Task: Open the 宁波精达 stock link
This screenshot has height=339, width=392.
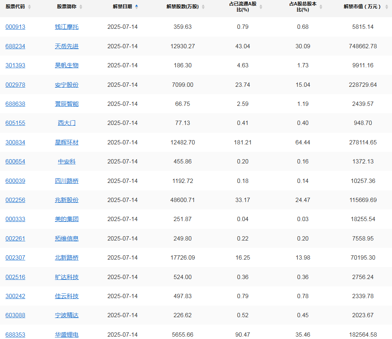Action: (x=67, y=315)
